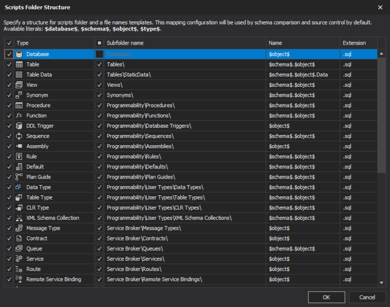The image size is (390, 307).
Task: Click the vertical scrollbar thumb
Action: click(x=381, y=115)
